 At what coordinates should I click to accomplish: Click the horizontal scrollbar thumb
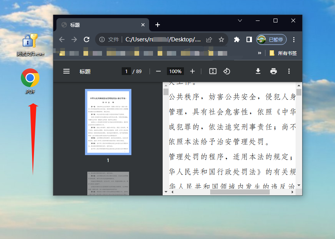point(240,192)
